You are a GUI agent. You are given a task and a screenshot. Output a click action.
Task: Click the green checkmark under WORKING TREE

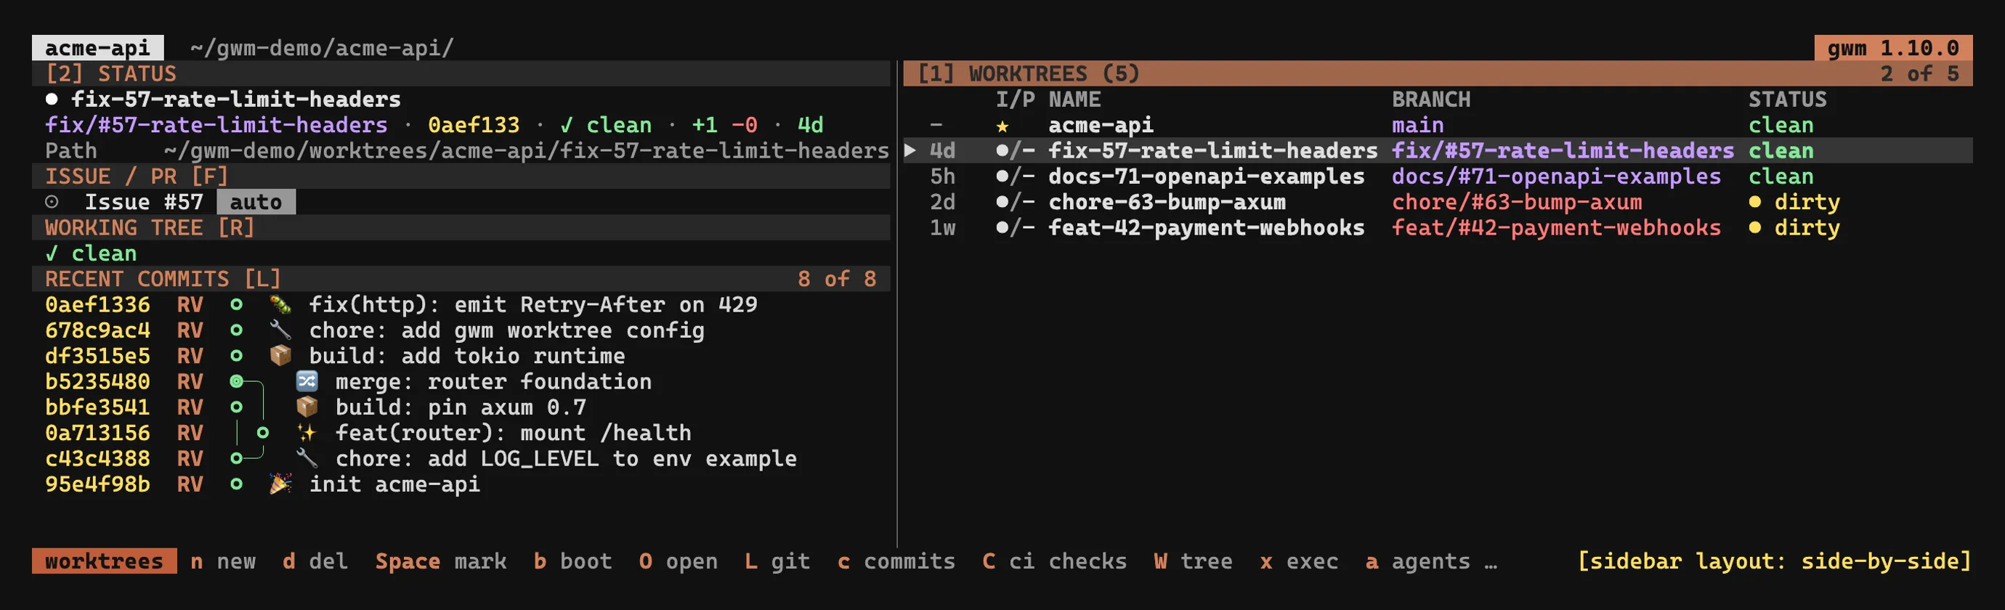tap(52, 253)
